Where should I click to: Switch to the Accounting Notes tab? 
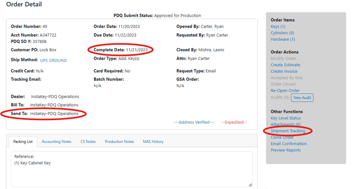click(56, 141)
